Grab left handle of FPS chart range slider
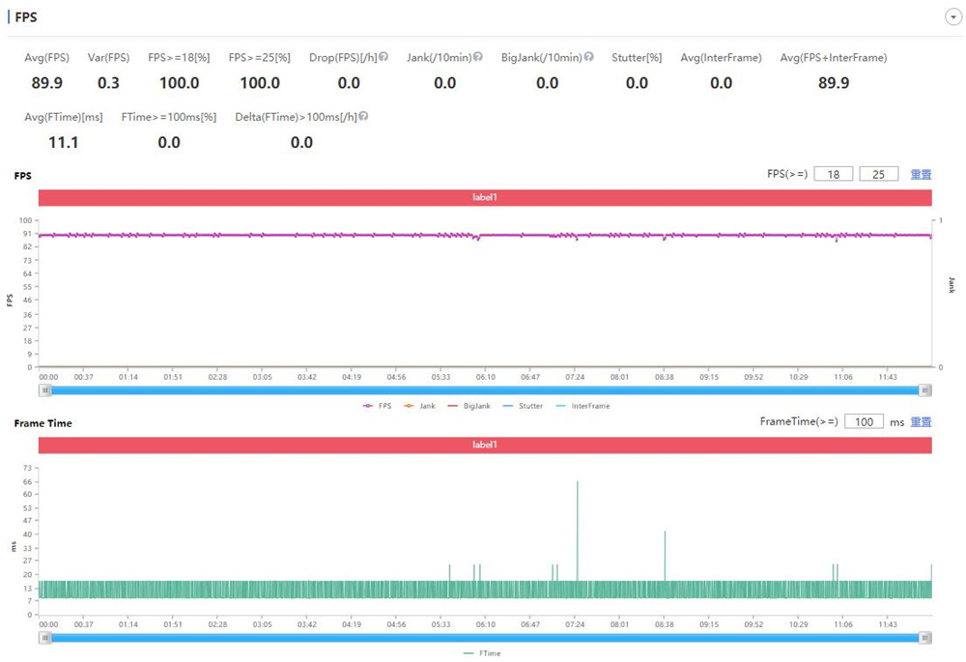The height and width of the screenshot is (662, 966). [45, 390]
